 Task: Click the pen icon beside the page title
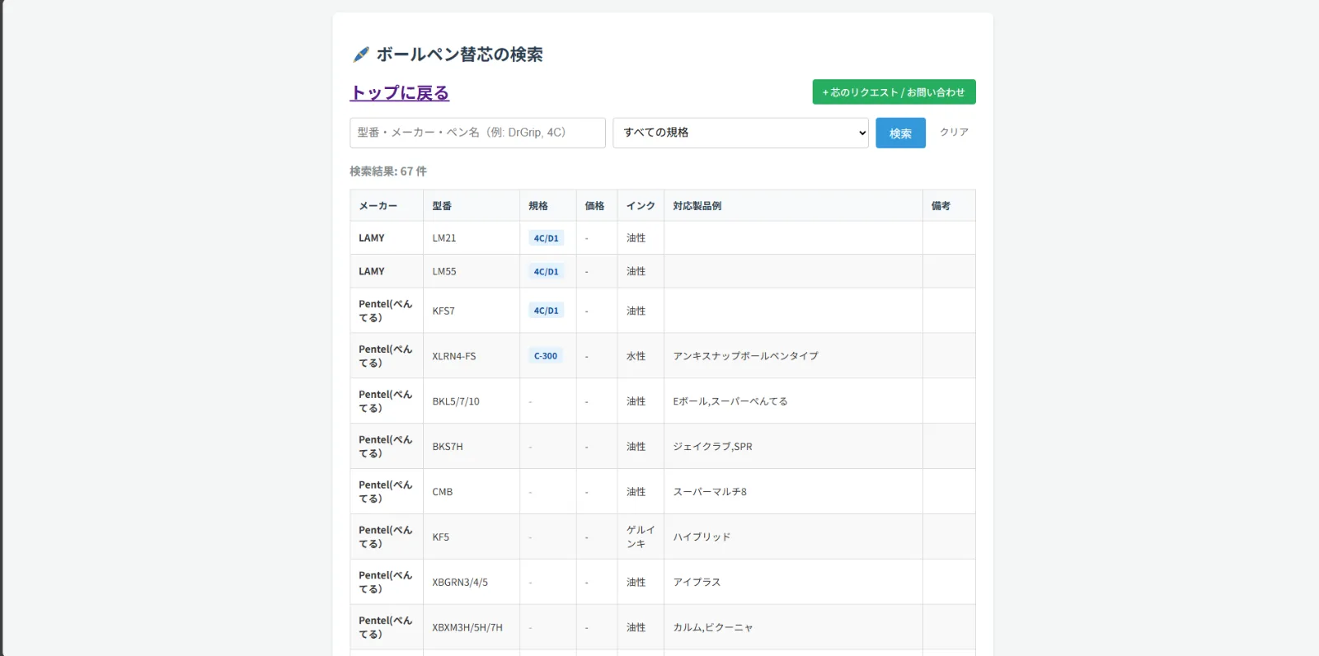click(x=361, y=54)
